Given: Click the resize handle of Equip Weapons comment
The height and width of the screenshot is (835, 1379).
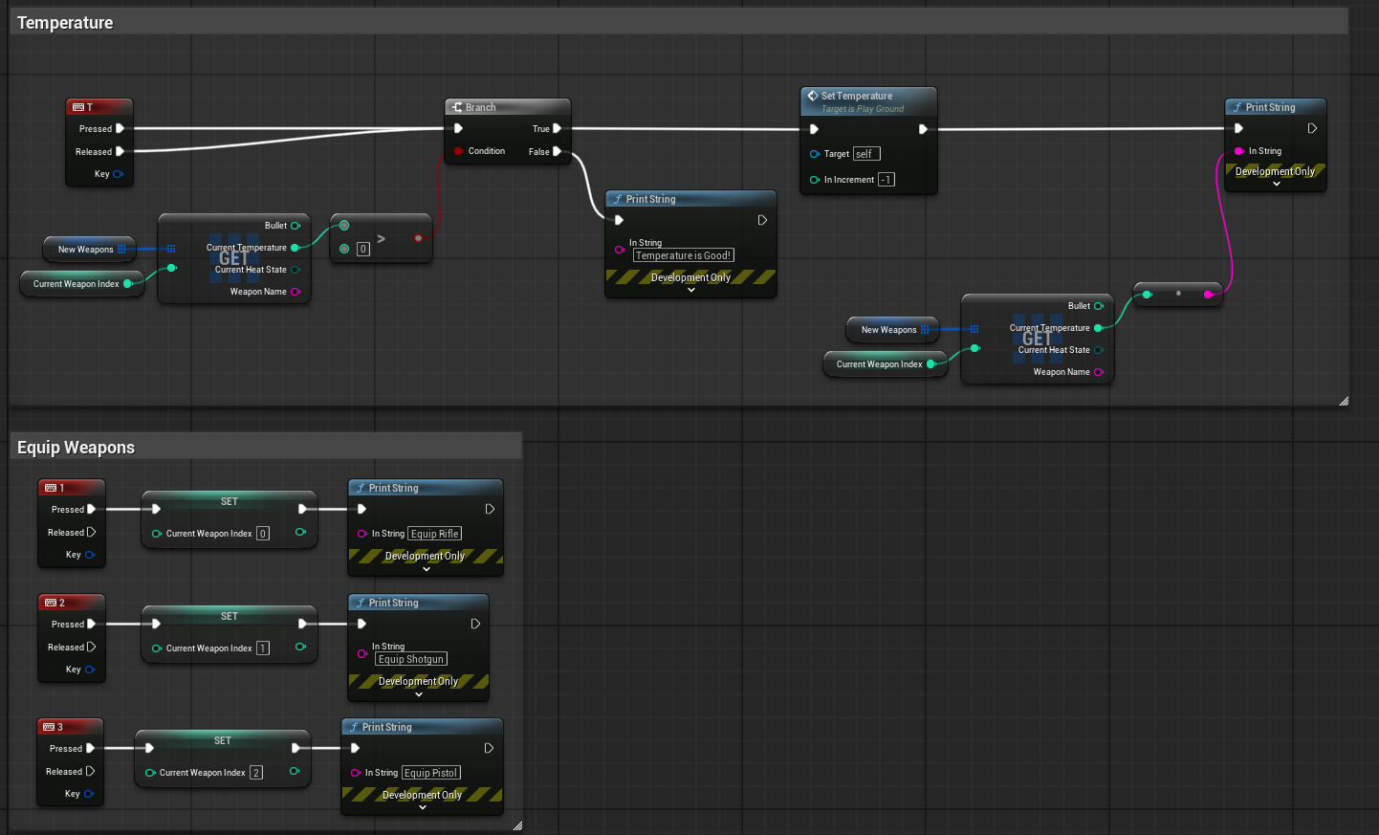Looking at the screenshot, I should pos(517,824).
